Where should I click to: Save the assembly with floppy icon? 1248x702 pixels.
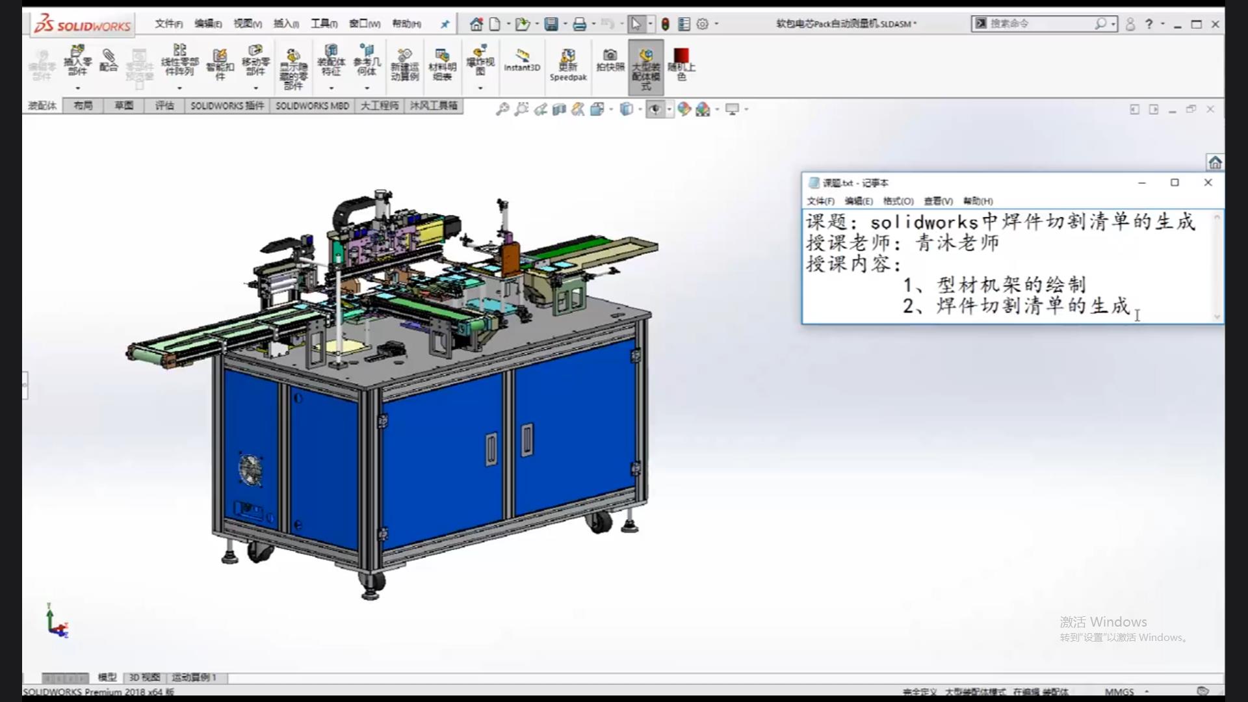551,24
